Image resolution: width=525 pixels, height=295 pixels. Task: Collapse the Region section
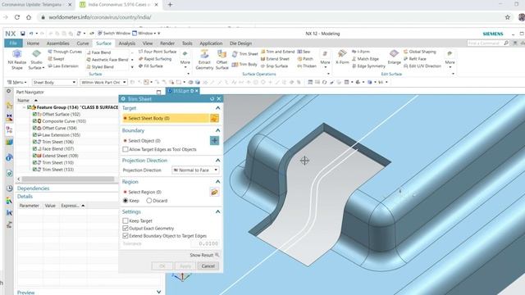click(217, 182)
